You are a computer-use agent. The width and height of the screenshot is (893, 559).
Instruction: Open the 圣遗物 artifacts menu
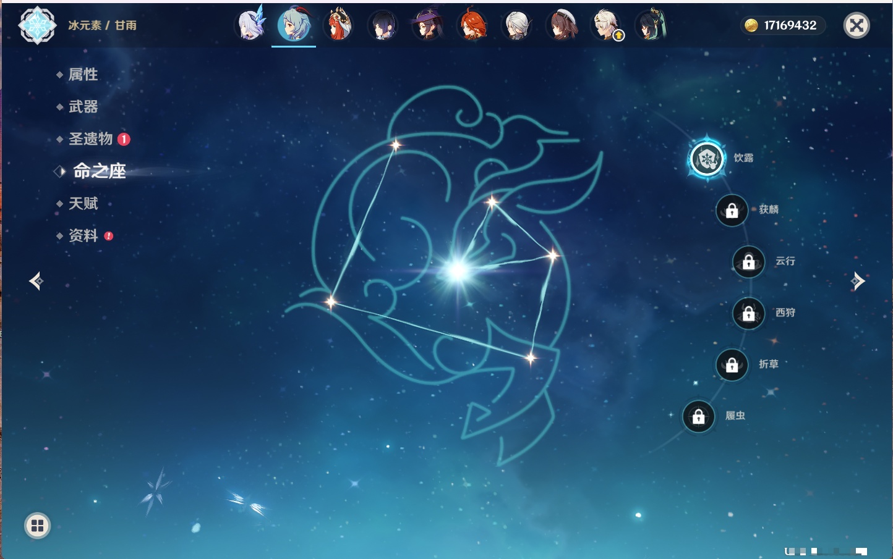[90, 139]
